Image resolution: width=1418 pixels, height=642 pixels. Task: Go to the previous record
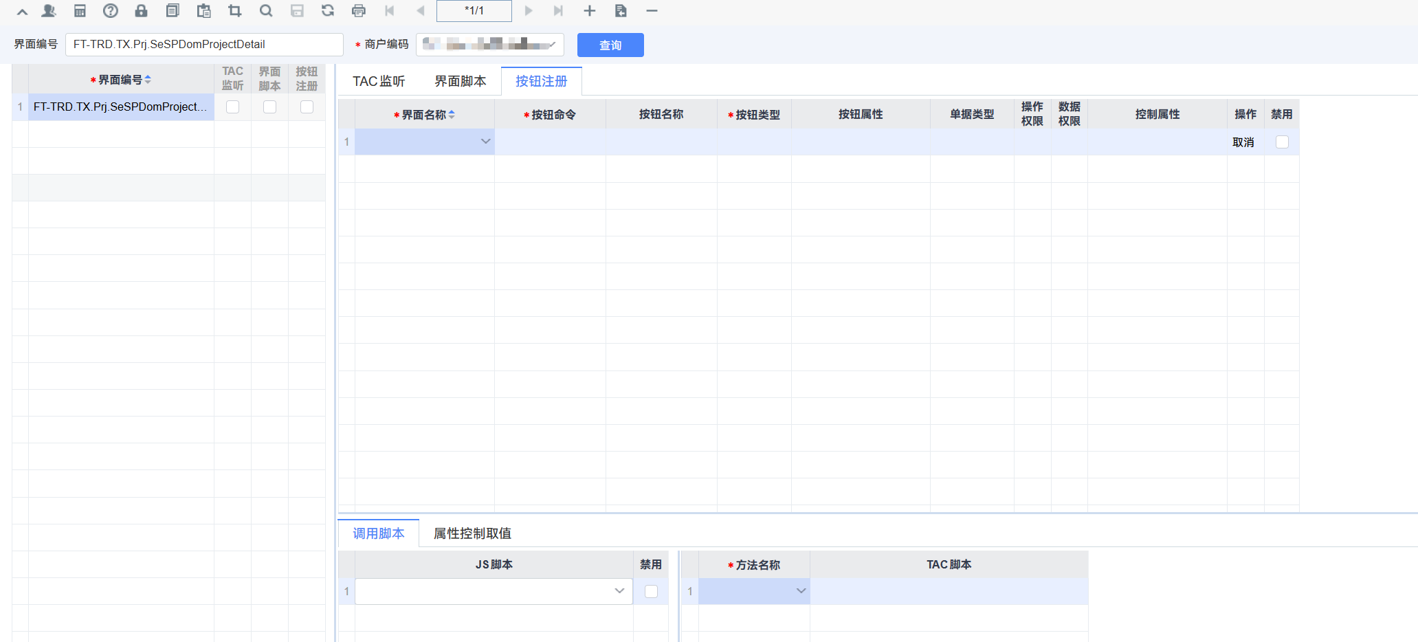point(421,11)
